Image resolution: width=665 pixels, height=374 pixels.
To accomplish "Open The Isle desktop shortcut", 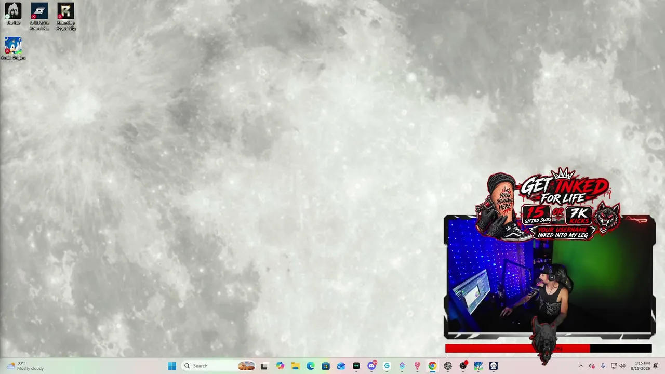I will (x=13, y=14).
